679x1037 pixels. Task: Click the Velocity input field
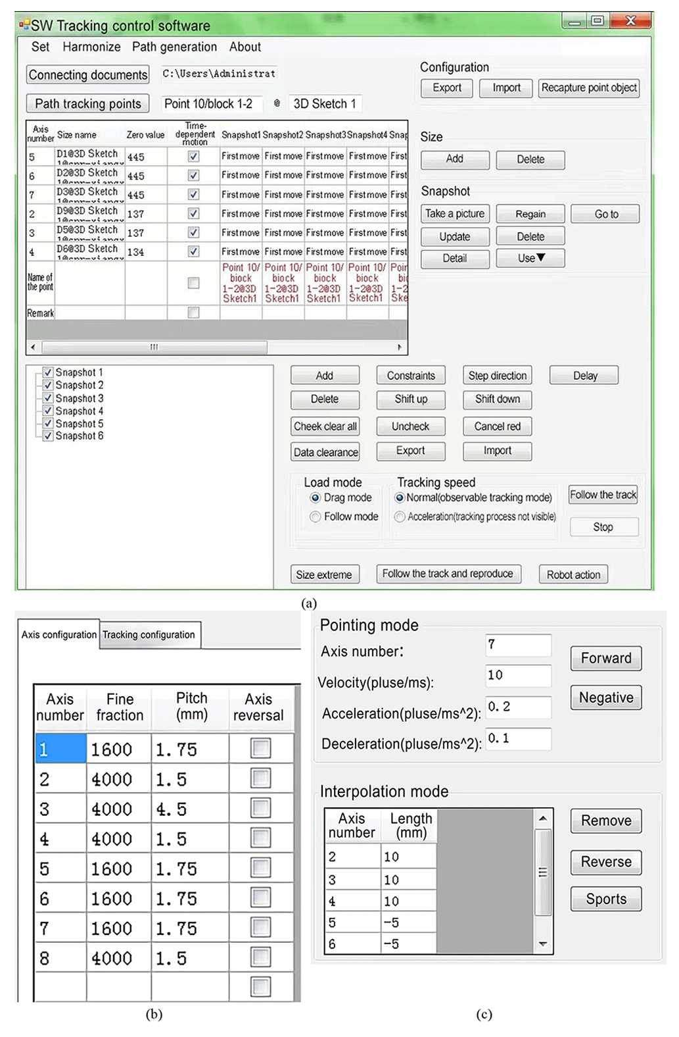pos(518,675)
